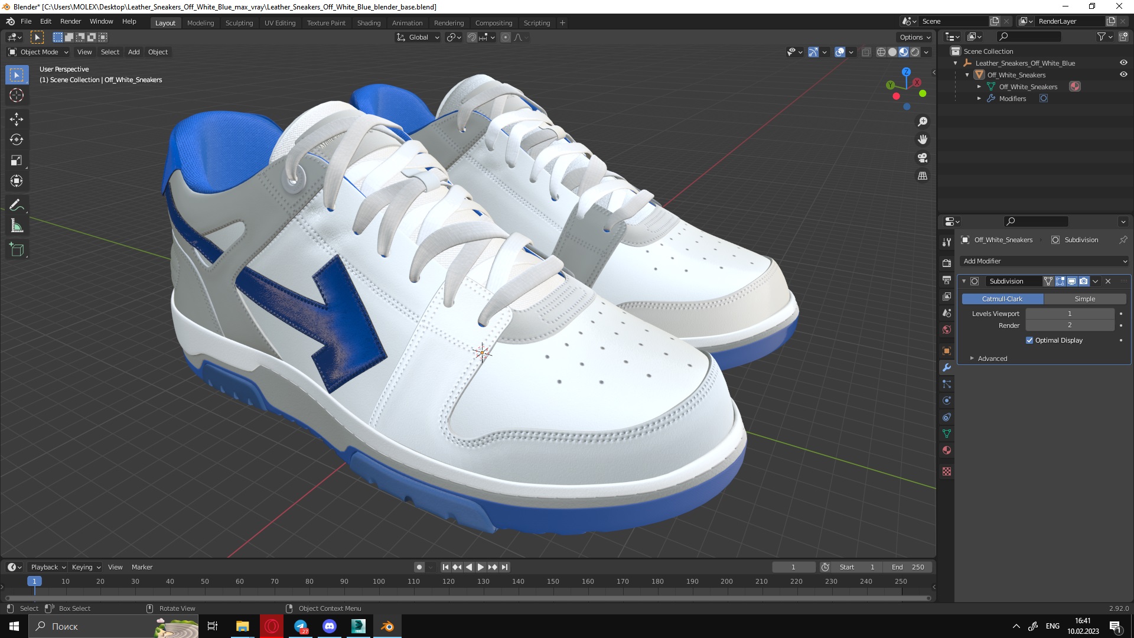The image size is (1134, 638).
Task: Open the viewport Options dropdown
Action: [914, 37]
